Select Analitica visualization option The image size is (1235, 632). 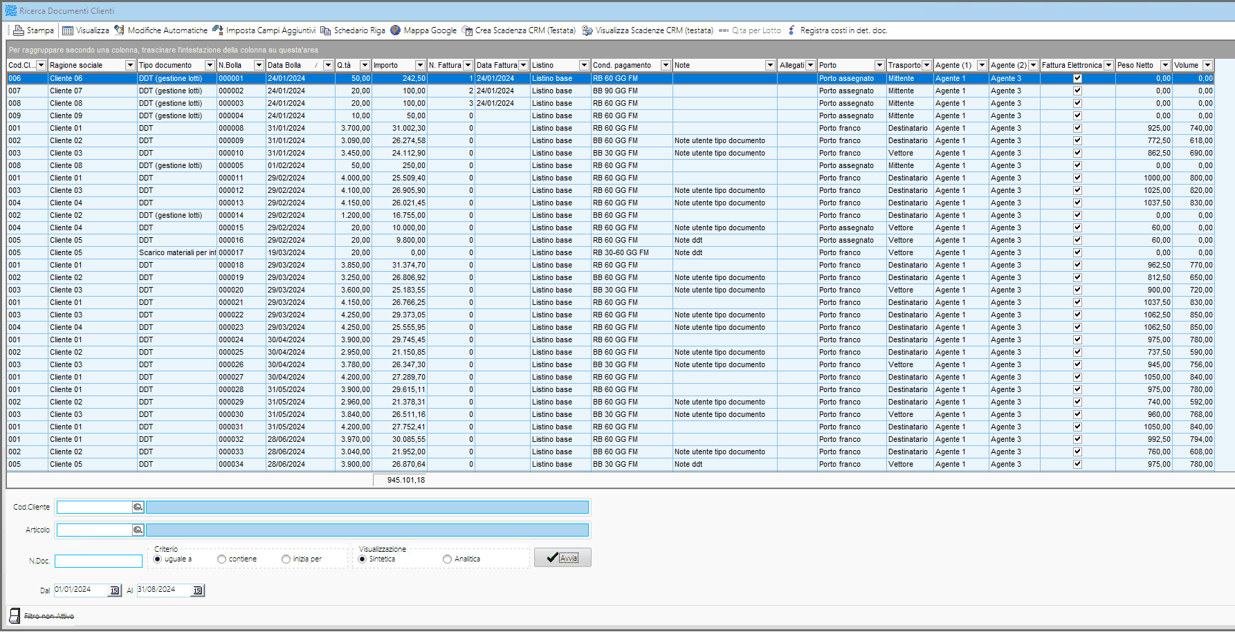pyautogui.click(x=447, y=559)
